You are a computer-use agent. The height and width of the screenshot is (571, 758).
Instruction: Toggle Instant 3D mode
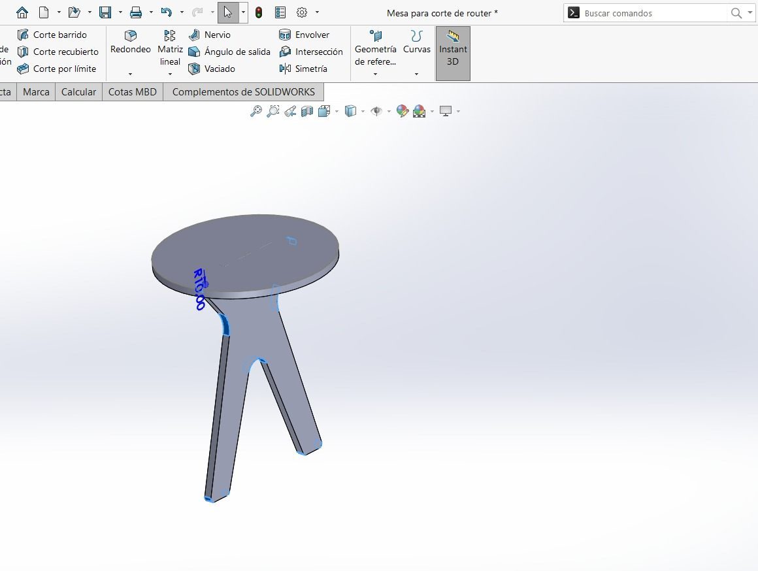pyautogui.click(x=453, y=53)
